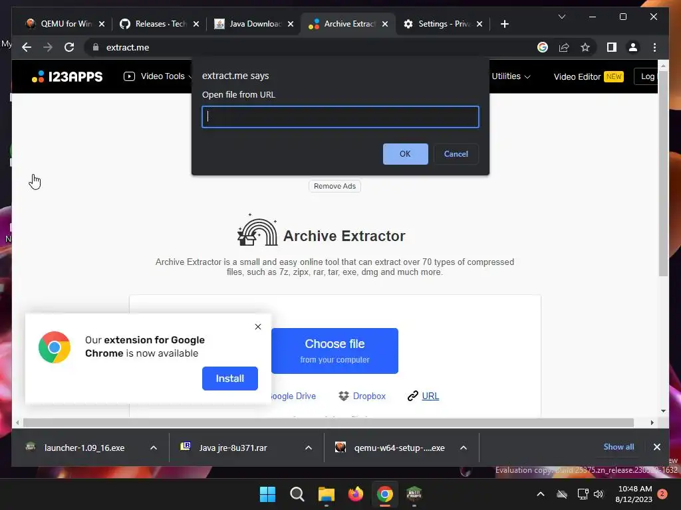Click Chrome logo in extension popup
This screenshot has width=681, height=510.
pyautogui.click(x=55, y=347)
